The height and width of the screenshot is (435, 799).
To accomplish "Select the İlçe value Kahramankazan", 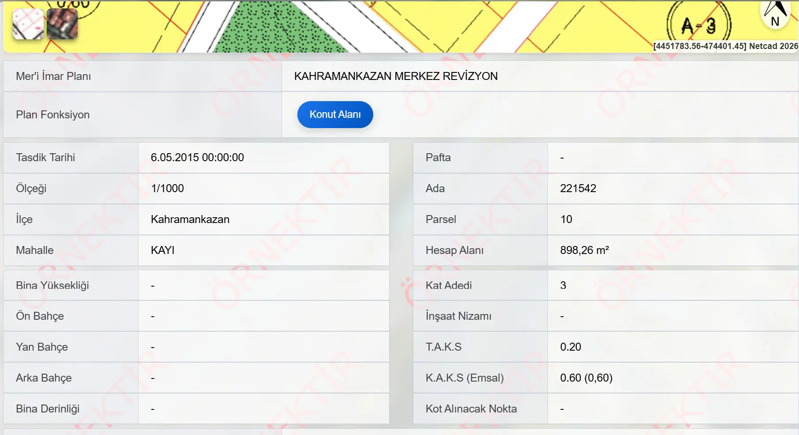I will coord(190,219).
